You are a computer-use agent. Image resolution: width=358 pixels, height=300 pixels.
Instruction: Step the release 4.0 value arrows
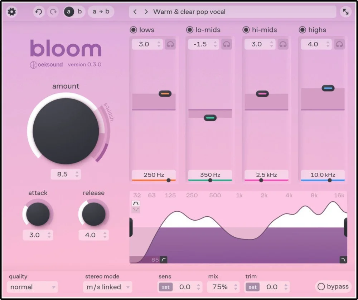[x=105, y=235]
